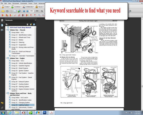Click the Open file folder icon
This screenshot has height=115, width=143.
[x=3, y=11]
